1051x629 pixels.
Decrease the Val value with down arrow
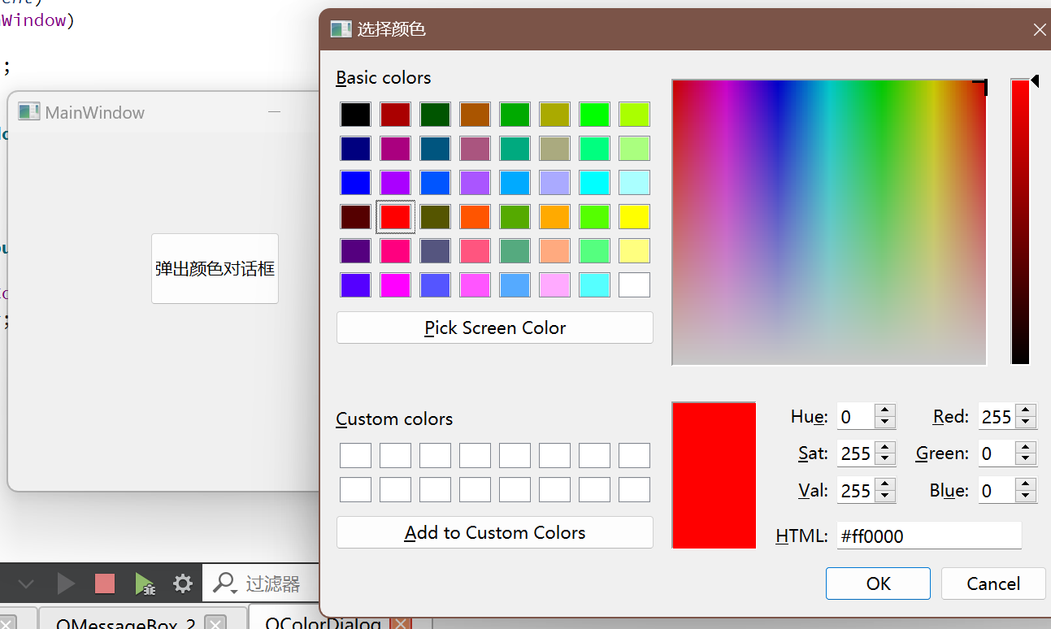[x=885, y=496]
